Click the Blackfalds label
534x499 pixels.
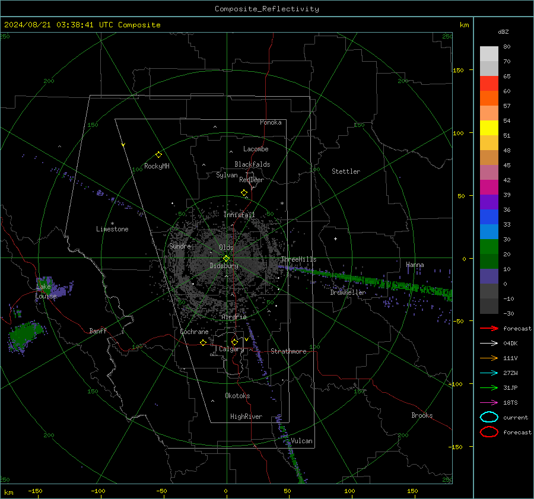point(252,164)
